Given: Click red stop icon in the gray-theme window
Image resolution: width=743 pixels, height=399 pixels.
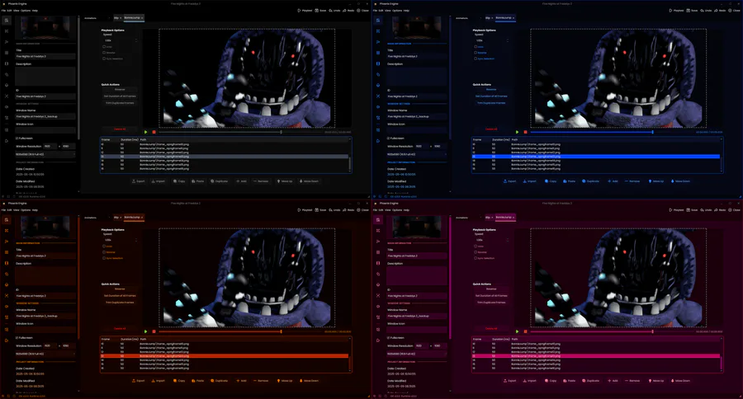Looking at the screenshot, I should (154, 132).
